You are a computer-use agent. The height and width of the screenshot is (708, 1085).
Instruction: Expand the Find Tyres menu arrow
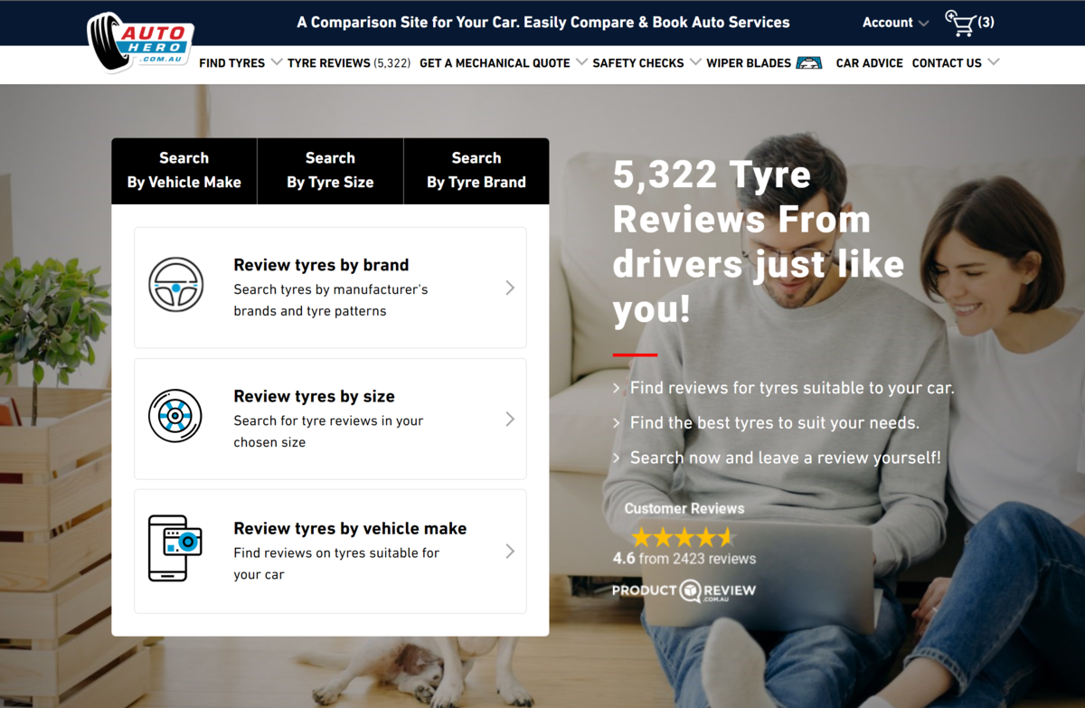click(277, 62)
